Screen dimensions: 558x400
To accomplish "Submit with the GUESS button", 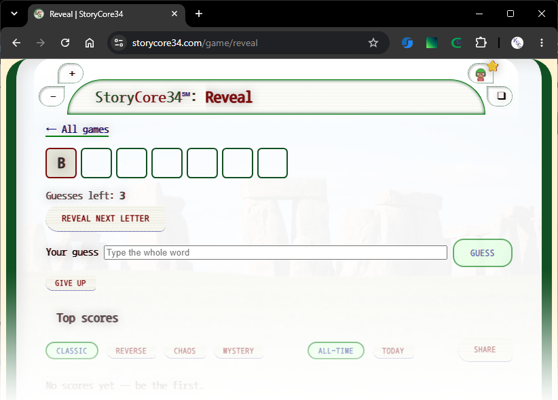I will [x=482, y=253].
